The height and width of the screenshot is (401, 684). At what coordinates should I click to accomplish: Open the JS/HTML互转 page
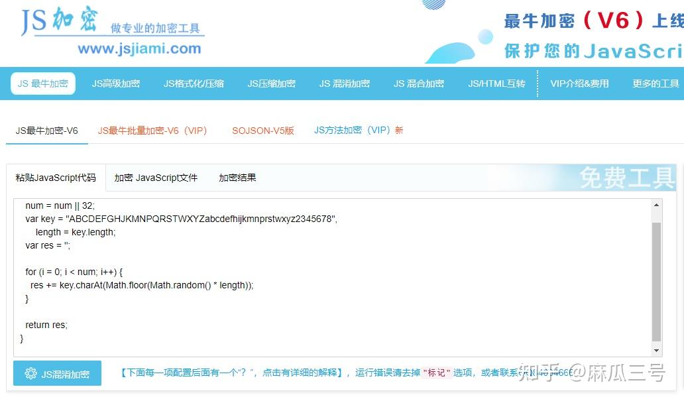click(496, 83)
